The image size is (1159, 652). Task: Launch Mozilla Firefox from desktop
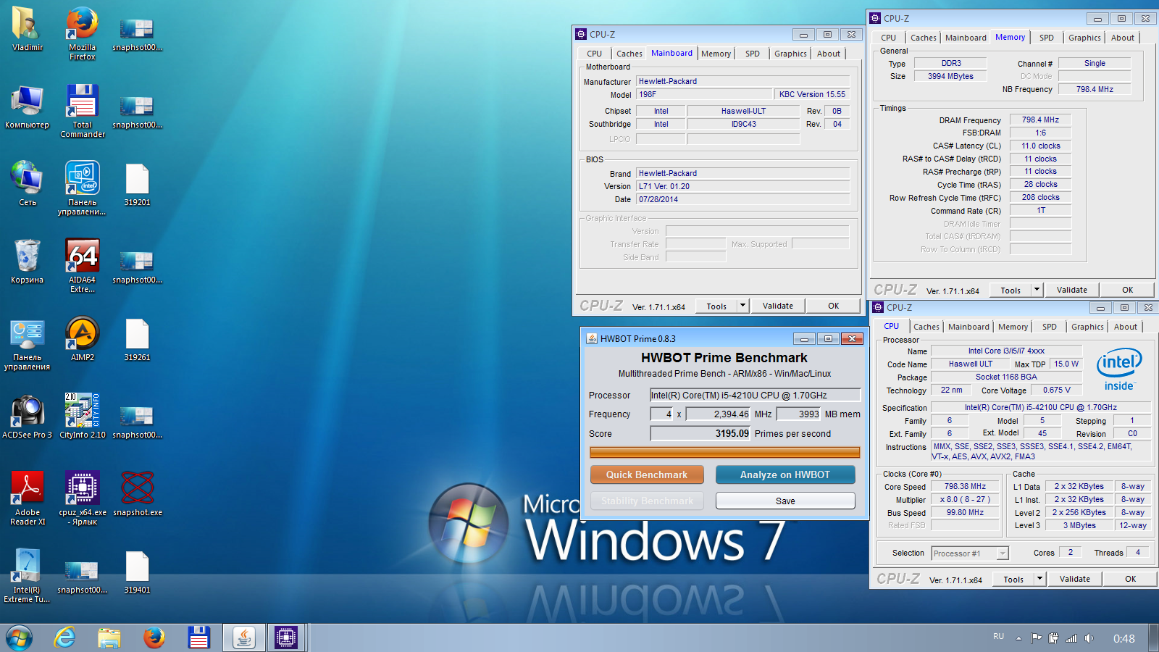pos(82,33)
